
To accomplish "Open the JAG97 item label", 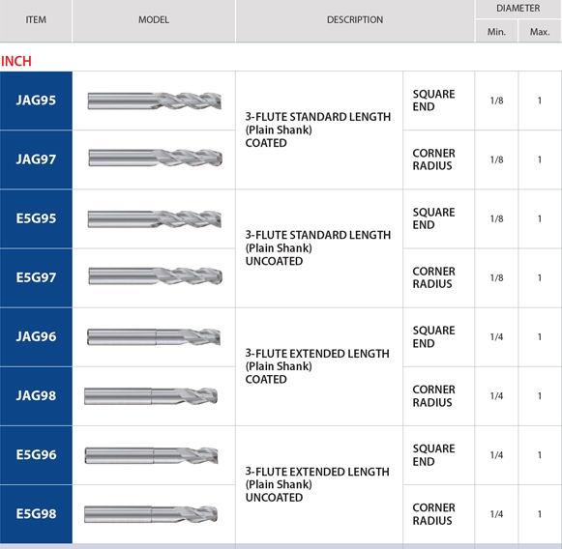I will click(x=36, y=159).
